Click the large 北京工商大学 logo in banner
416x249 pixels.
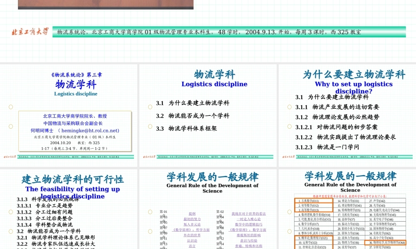coord(30,32)
